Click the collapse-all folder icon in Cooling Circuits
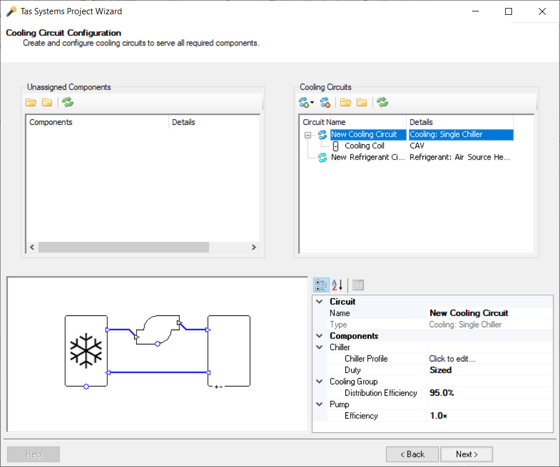Viewport: 560px width, 467px height. coord(362,103)
